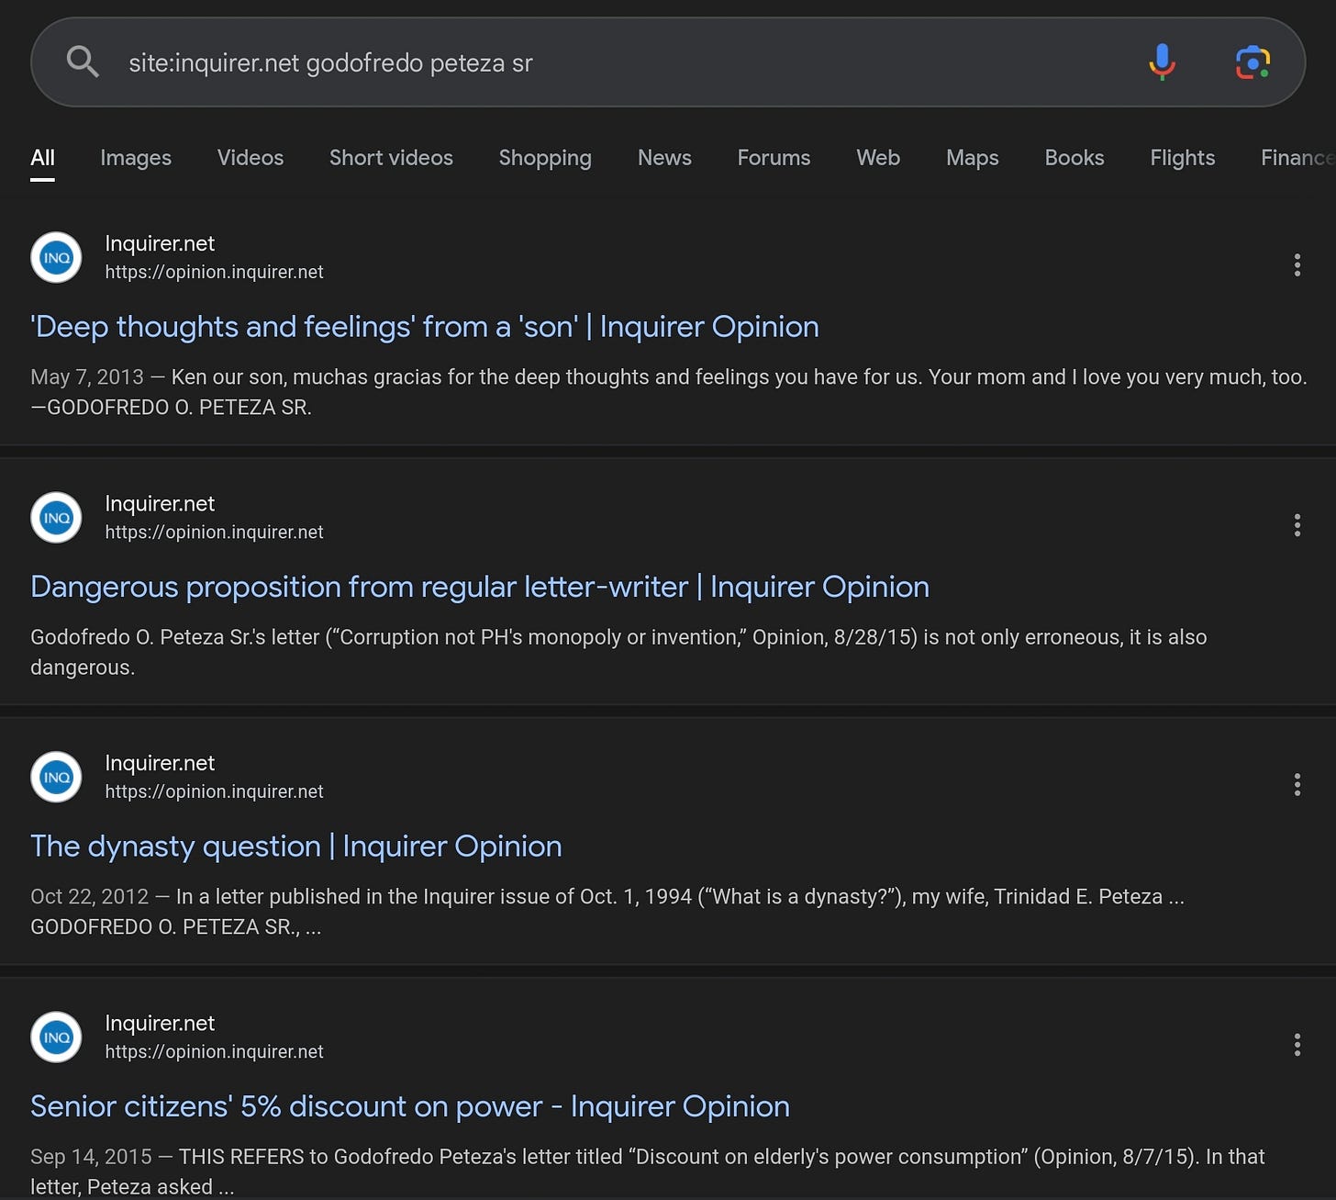This screenshot has width=1336, height=1200.
Task: Click INQ favicon of 'Deep thoughts' result
Action: (x=56, y=257)
